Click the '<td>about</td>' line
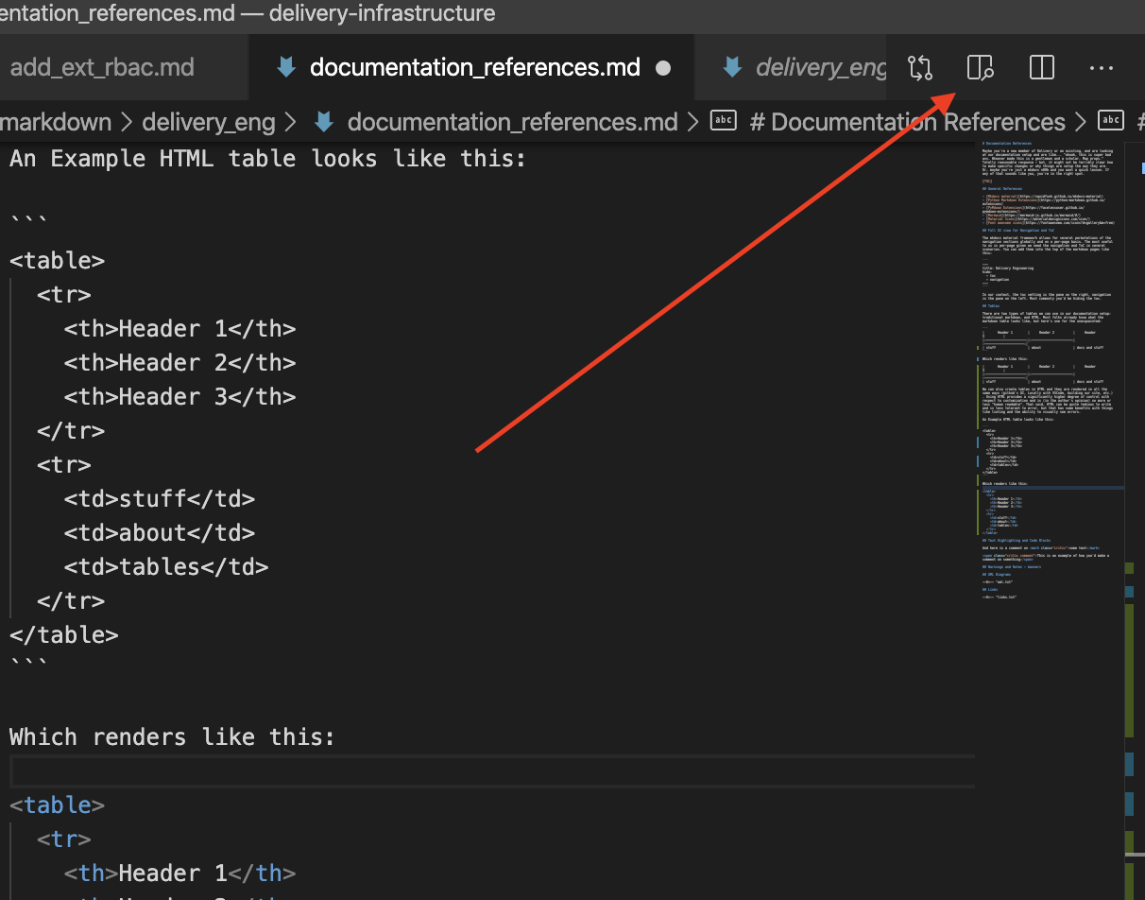The height and width of the screenshot is (900, 1145). (160, 533)
